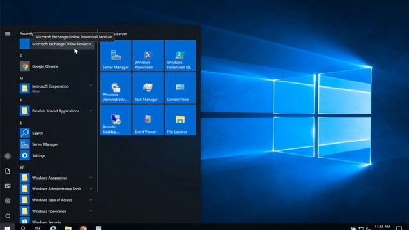Open File Explorer from the taskbar

68,228
